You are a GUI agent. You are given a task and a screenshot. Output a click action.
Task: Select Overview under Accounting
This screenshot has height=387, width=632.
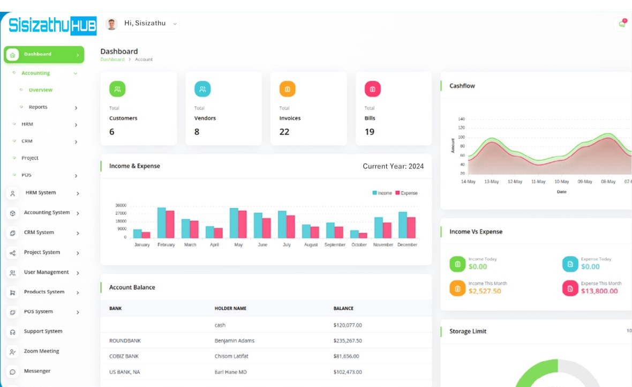tap(40, 90)
